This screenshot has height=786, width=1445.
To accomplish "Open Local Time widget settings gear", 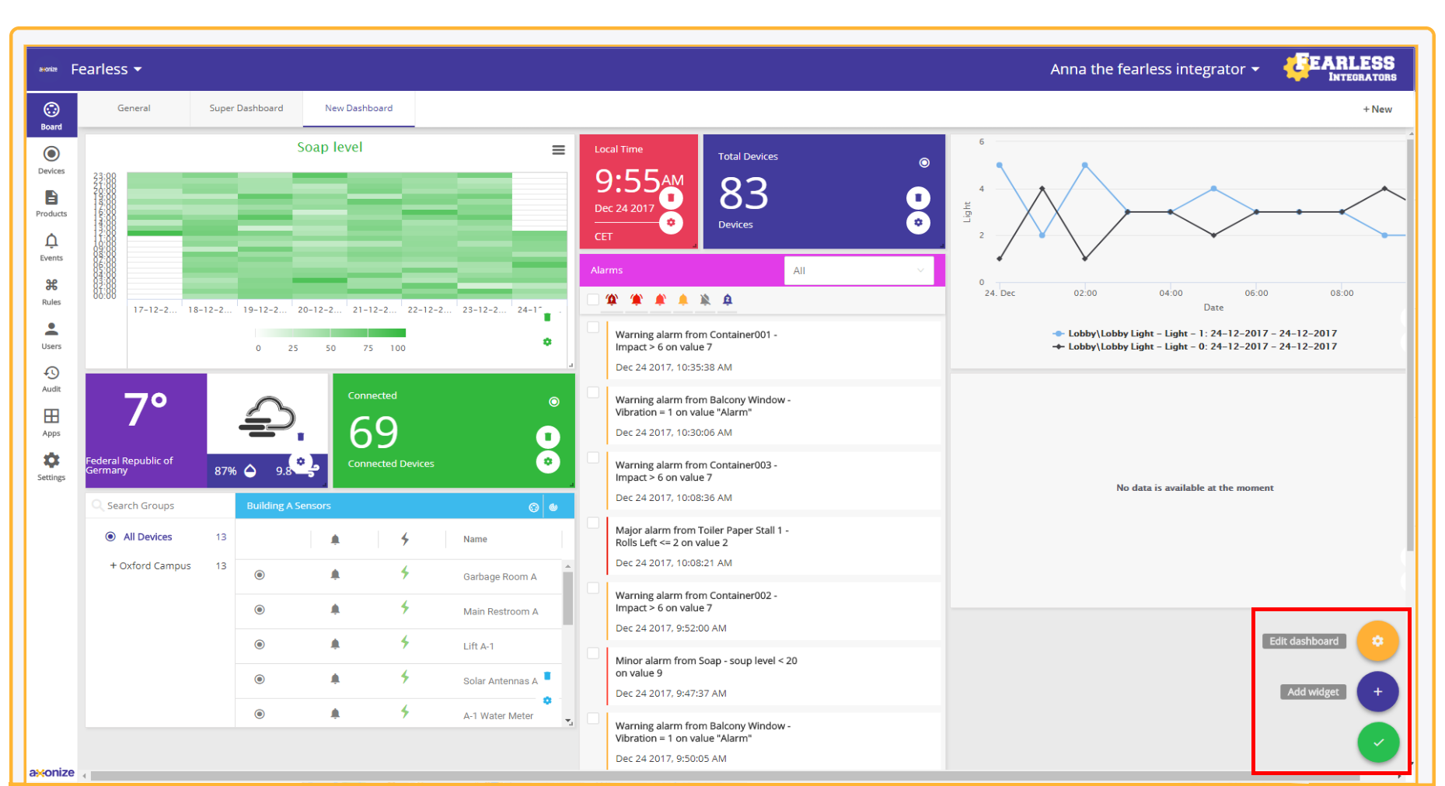I will [671, 223].
